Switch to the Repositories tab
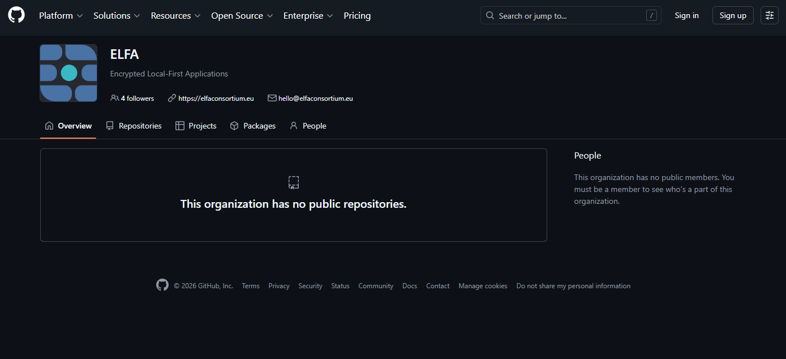Image resolution: width=786 pixels, height=359 pixels. 134,126
